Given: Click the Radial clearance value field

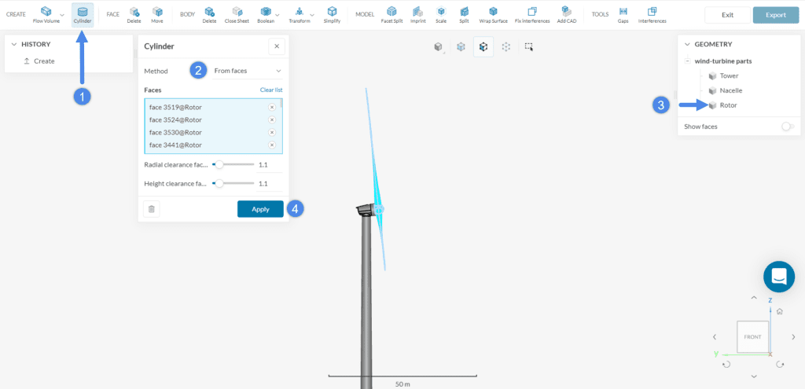Looking at the screenshot, I should click(269, 165).
